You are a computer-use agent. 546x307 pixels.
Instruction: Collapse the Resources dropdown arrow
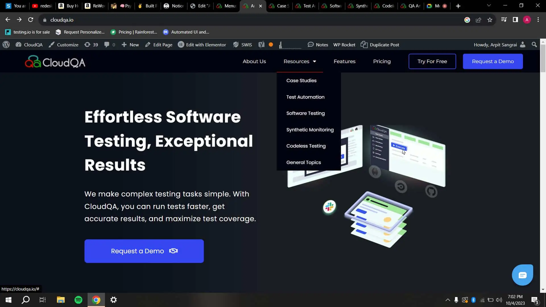[315, 61]
